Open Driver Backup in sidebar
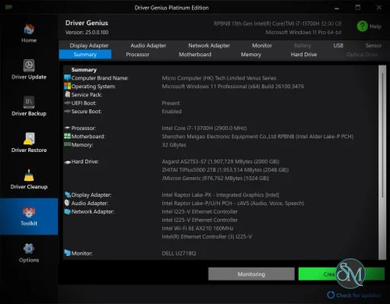 [29, 106]
